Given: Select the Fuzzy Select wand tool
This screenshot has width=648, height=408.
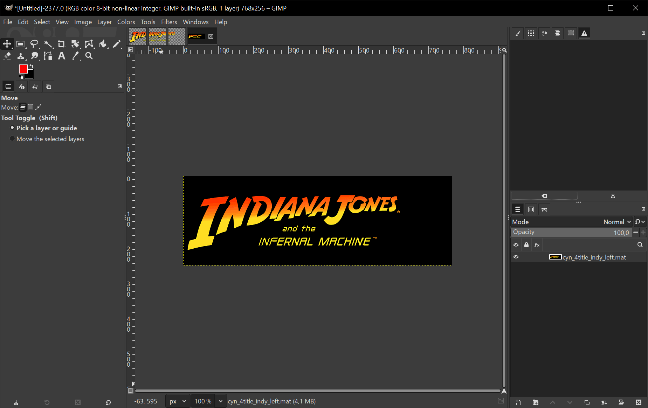Looking at the screenshot, I should point(48,44).
